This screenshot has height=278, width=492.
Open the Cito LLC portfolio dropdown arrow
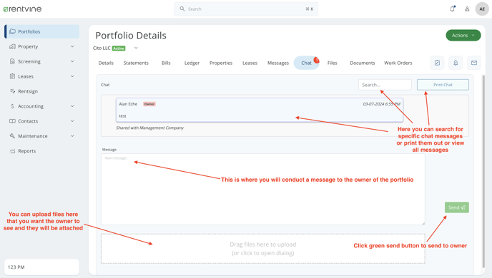pyautogui.click(x=136, y=48)
